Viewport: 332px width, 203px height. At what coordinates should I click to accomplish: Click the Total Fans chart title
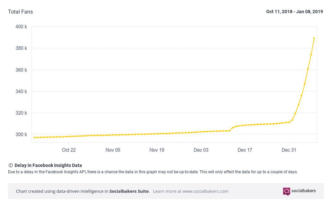(x=20, y=12)
